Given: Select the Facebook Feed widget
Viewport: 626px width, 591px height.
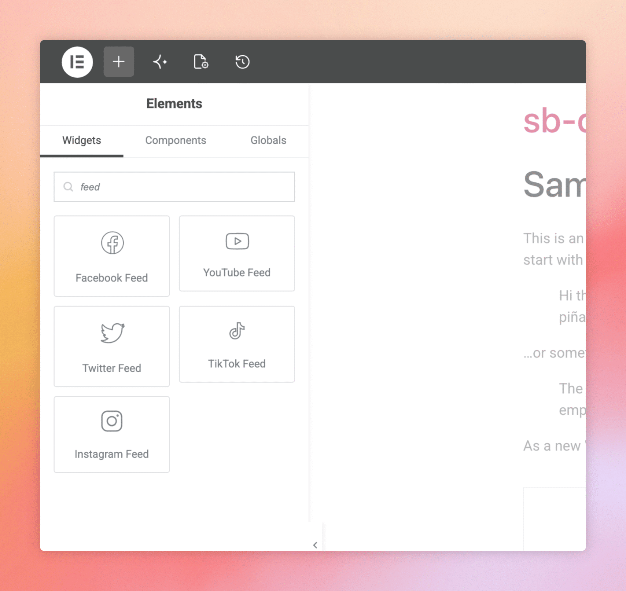Looking at the screenshot, I should 112,256.
